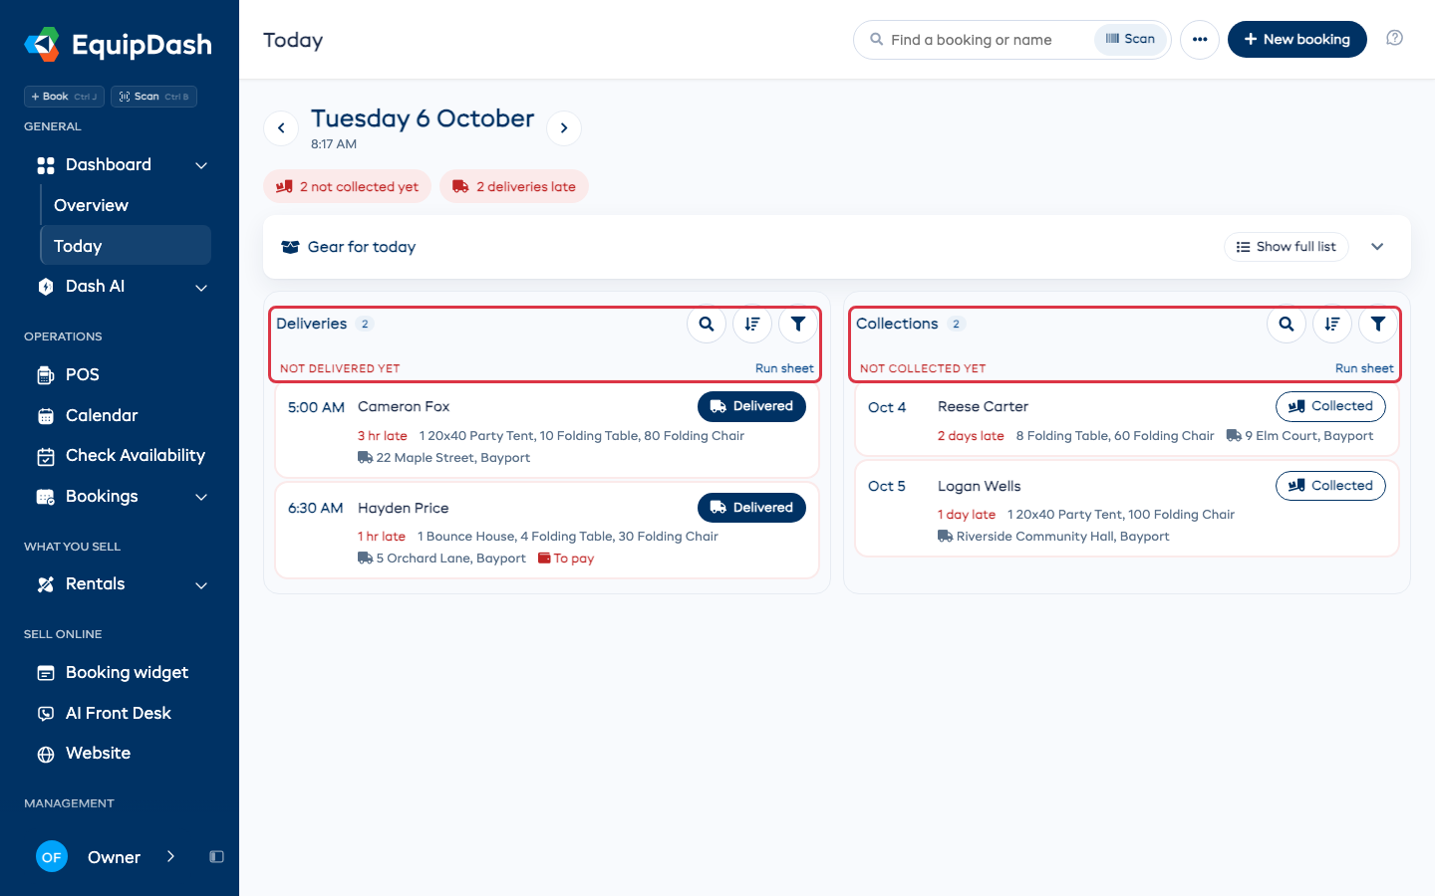Expand the Rentals menu chevron

(201, 585)
